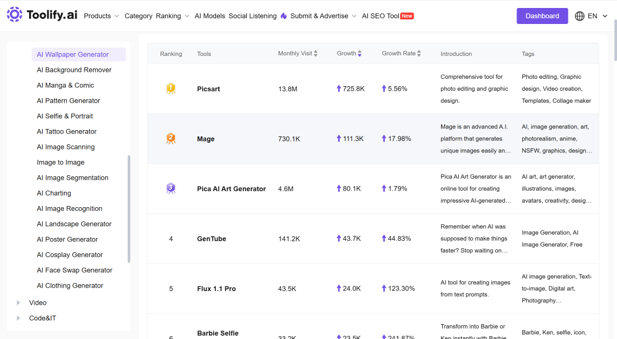
Task: Click the flame icon beside Submit & Advertise
Action: click(284, 16)
